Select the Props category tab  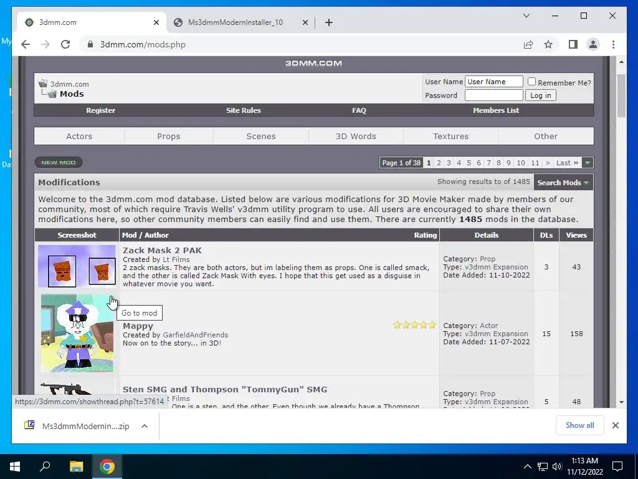point(169,137)
